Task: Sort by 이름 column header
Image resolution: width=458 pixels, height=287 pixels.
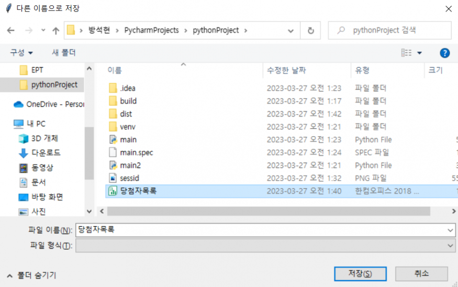Action: [x=115, y=70]
